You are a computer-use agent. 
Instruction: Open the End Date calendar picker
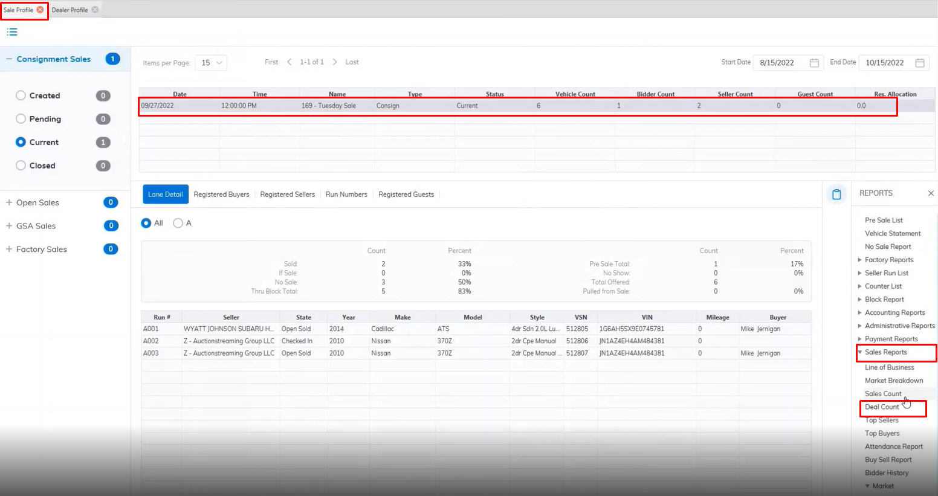point(920,63)
